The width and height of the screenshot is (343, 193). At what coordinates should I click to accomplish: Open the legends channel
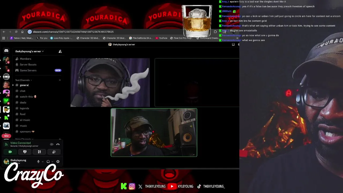point(24,108)
